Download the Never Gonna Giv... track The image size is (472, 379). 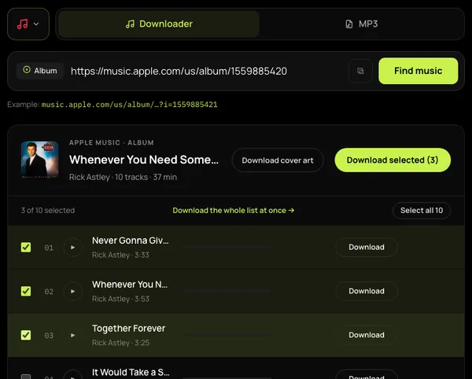pyautogui.click(x=367, y=247)
